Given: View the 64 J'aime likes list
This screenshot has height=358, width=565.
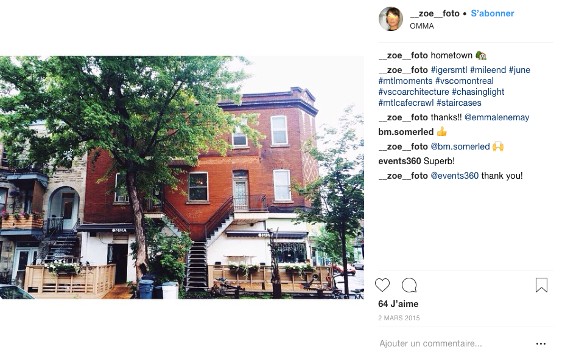Looking at the screenshot, I should point(398,304).
